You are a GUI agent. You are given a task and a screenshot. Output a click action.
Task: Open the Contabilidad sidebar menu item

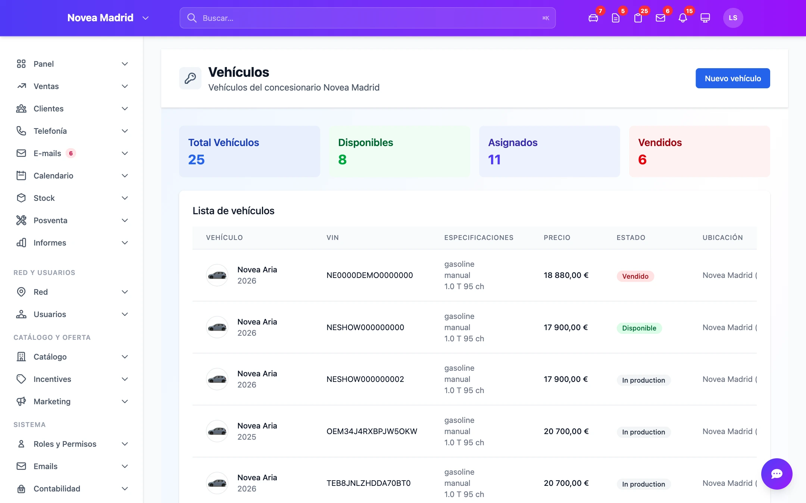pos(72,488)
